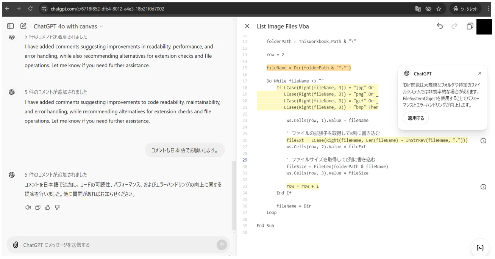Click the user message コメントも日本語でお願いします
Viewport: 495px width, 259px height.
[185, 150]
